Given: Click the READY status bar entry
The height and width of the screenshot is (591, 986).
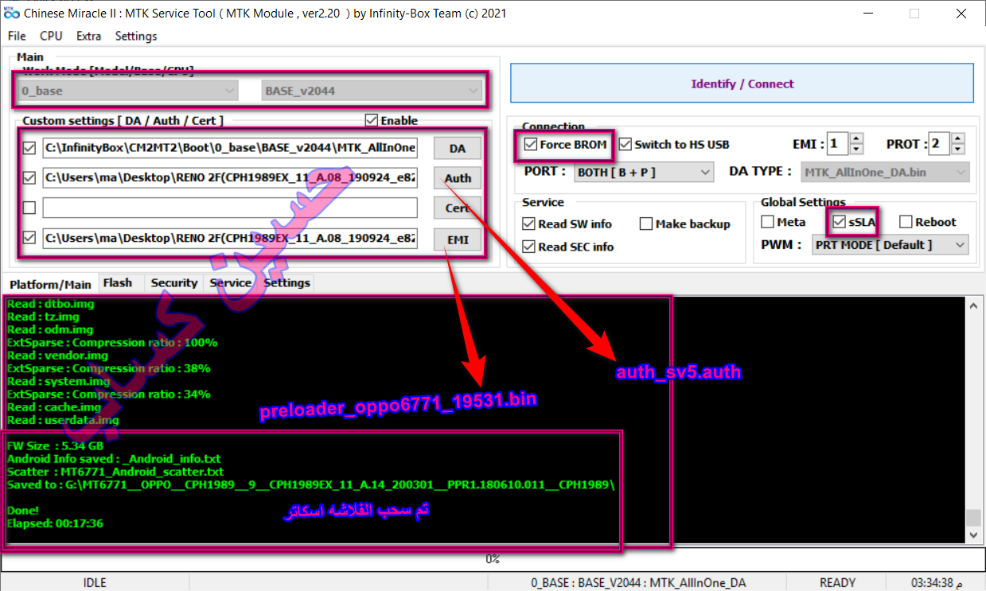Looking at the screenshot, I should [837, 583].
